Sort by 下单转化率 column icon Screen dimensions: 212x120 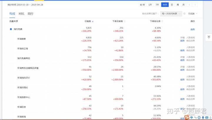tap(162, 21)
